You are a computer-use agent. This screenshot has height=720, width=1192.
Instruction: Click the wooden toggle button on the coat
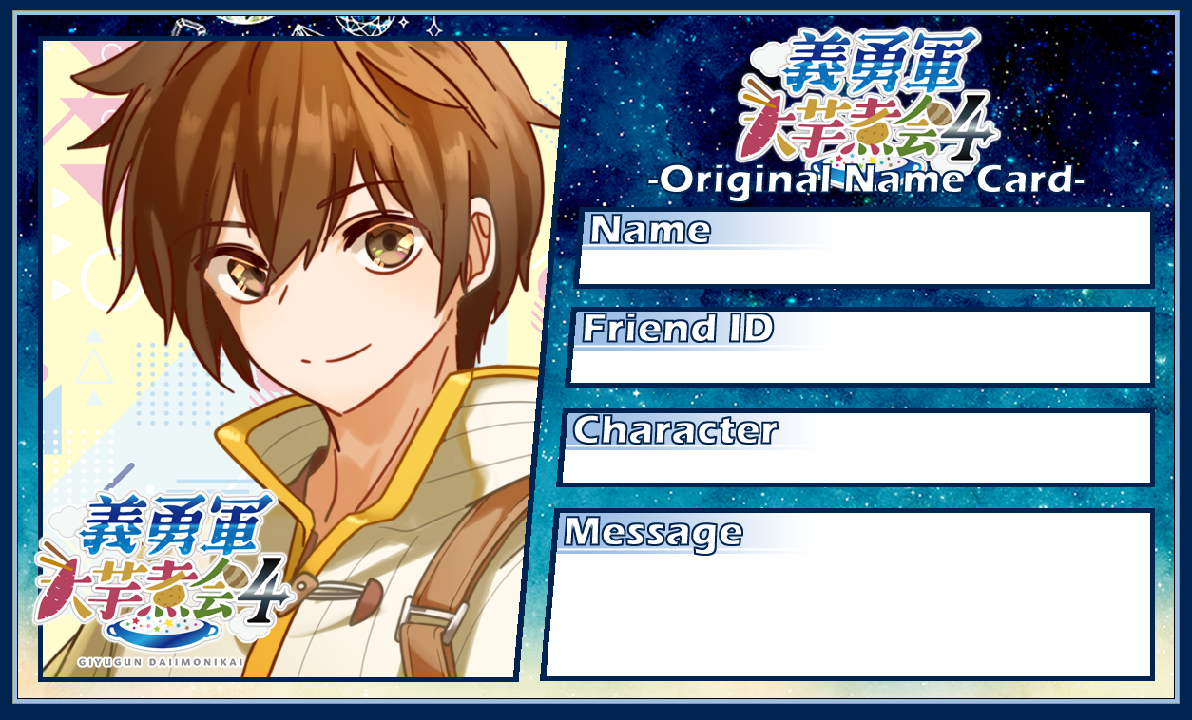366,600
